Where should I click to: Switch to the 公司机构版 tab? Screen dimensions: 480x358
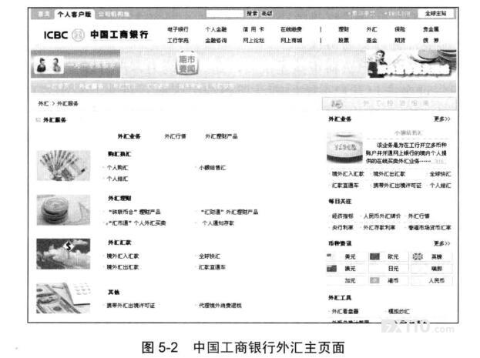(114, 14)
